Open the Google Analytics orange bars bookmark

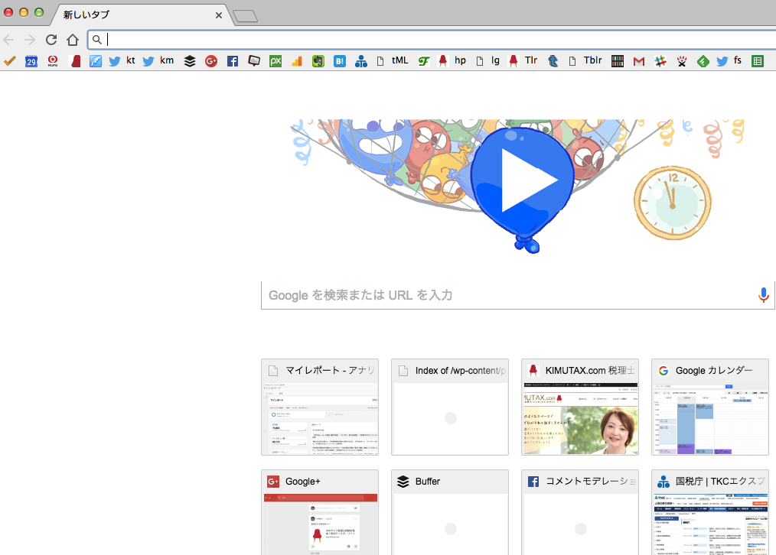(x=297, y=61)
